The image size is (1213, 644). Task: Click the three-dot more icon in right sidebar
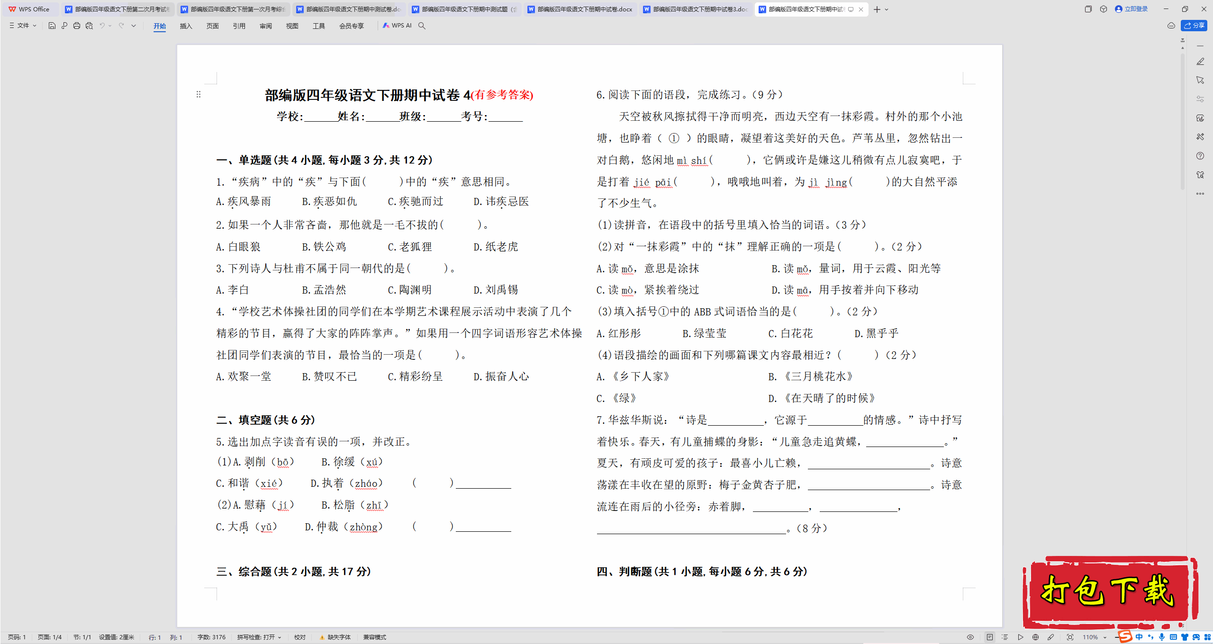click(1200, 194)
